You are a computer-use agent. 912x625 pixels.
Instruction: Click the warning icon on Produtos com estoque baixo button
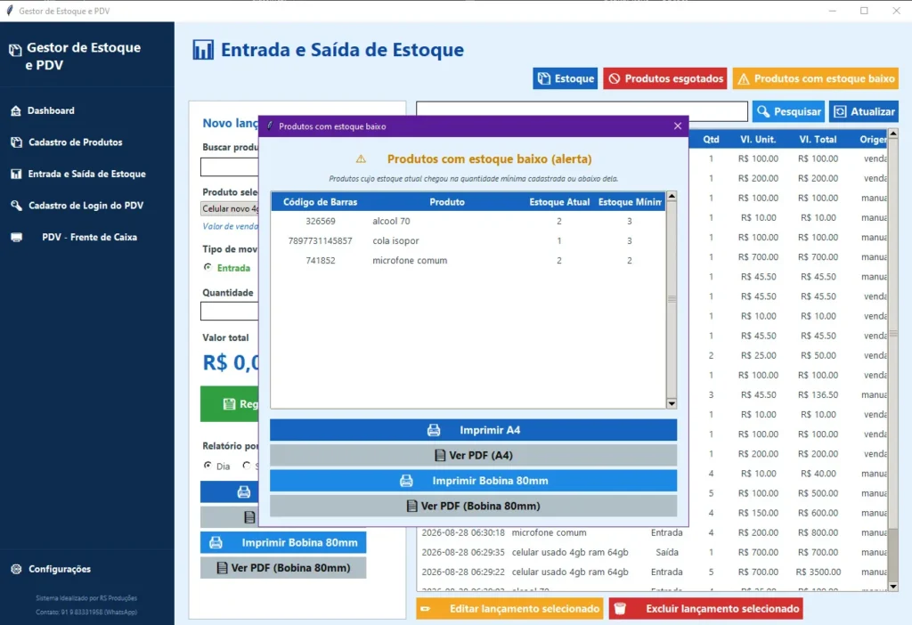point(744,79)
